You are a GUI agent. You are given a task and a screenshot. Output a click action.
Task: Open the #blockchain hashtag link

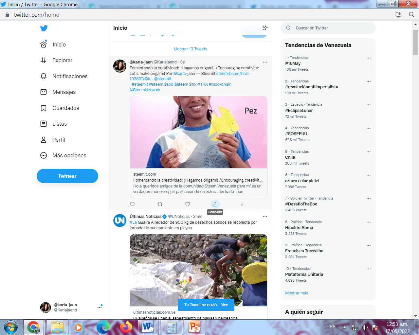coord(220,84)
